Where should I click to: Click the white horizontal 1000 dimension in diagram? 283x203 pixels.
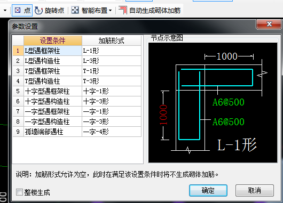227,56
